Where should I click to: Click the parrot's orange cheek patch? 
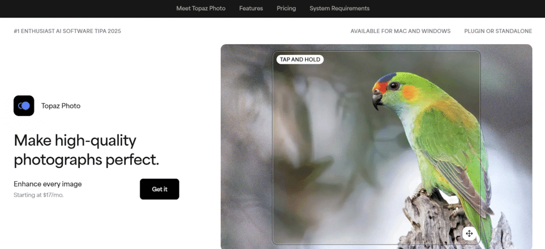pos(410,93)
